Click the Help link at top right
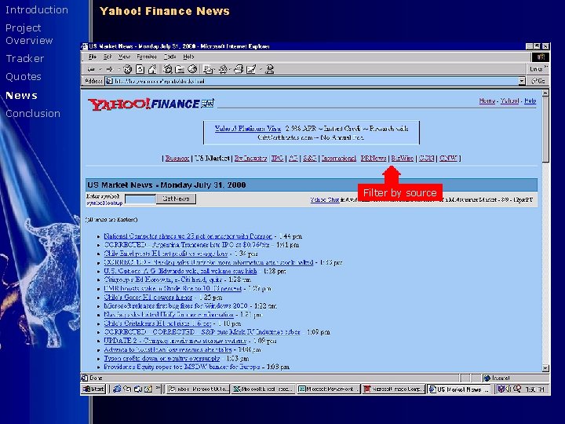Viewport: 565px width, 424px height. point(530,101)
